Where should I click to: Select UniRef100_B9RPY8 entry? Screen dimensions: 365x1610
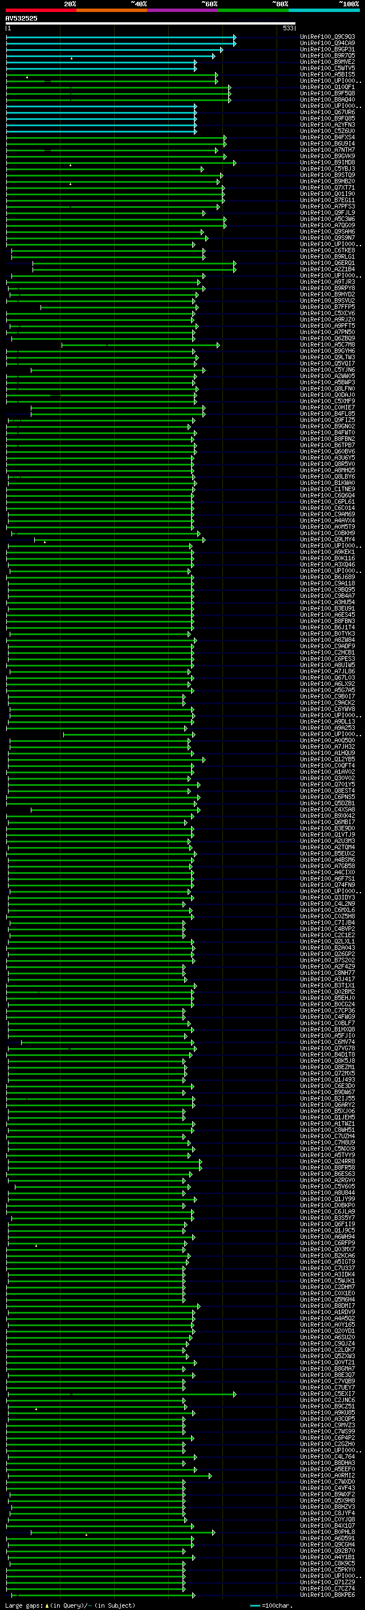[327, 288]
